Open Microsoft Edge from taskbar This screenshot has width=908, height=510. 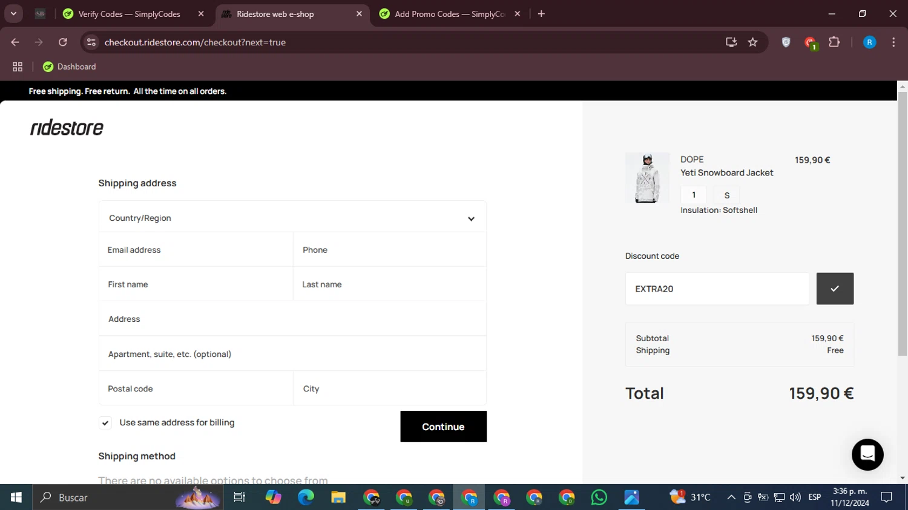(x=306, y=497)
